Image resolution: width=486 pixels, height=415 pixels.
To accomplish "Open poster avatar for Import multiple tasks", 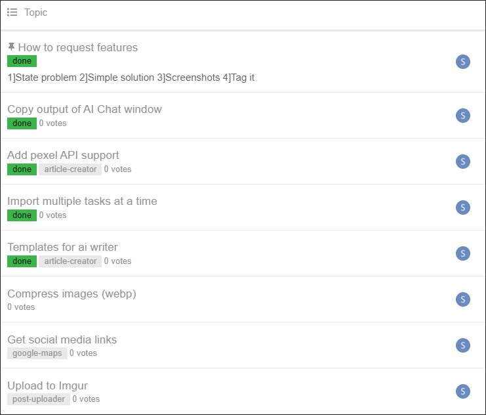I will pyautogui.click(x=463, y=207).
